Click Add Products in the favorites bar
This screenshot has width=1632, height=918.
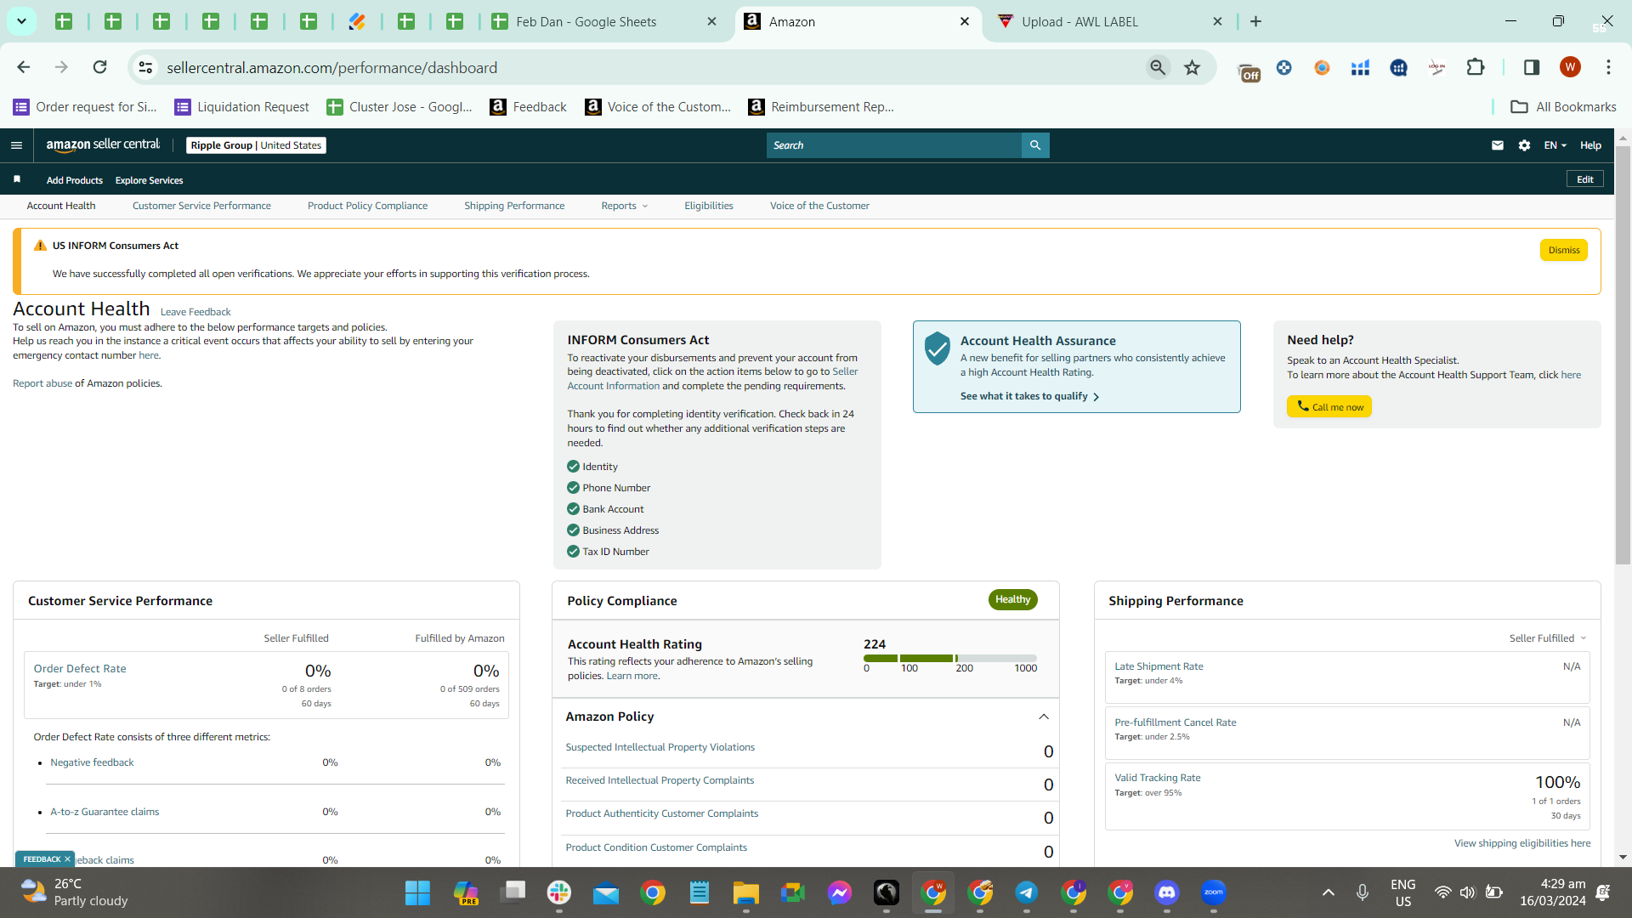(x=75, y=180)
